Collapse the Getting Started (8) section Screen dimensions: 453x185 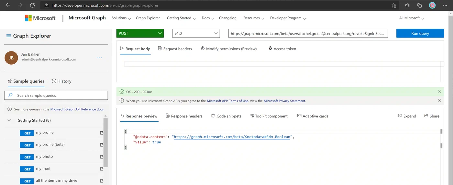[x=9, y=120]
